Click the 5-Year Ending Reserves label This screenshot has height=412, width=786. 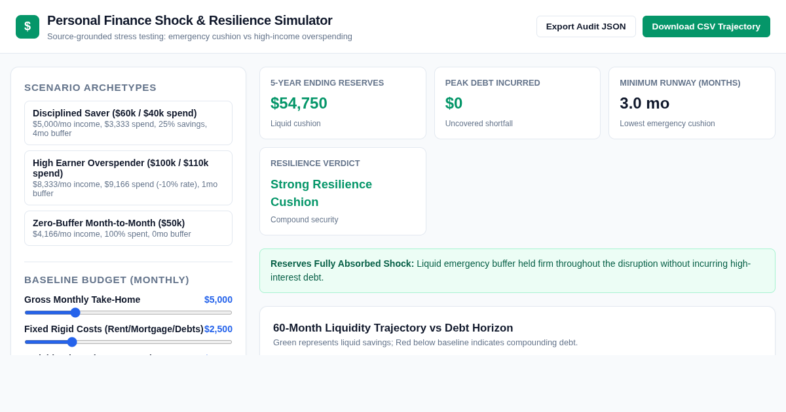point(327,83)
